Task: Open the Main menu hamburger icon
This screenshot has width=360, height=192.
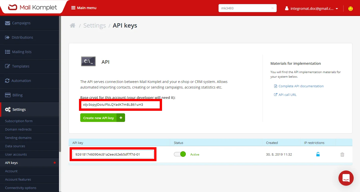Action: coord(73,8)
